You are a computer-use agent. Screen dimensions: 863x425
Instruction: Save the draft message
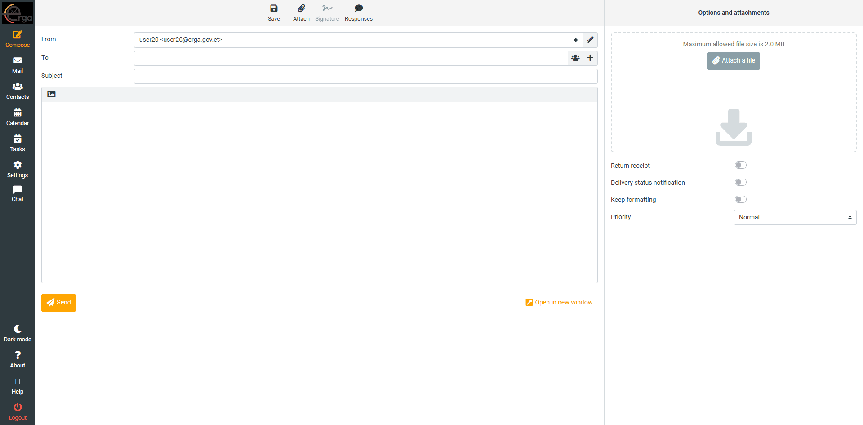[274, 13]
